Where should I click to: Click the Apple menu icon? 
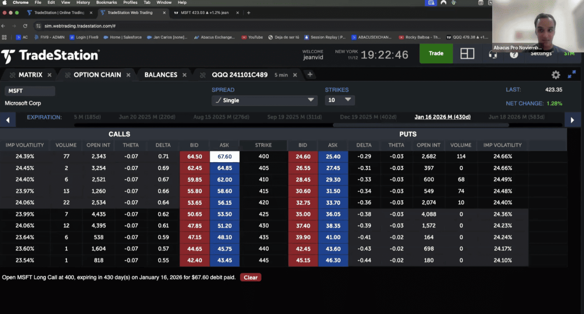pos(4,3)
